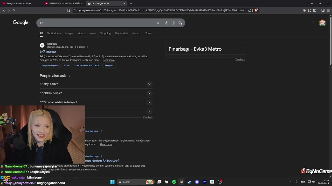Screen dimensions: 332x186
Task: Open OBS Studio from the taskbar
Action: 220,182
